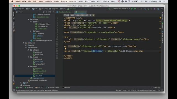Open the Version Control tool window
This screenshot has width=177, height=99.
coord(53,87)
